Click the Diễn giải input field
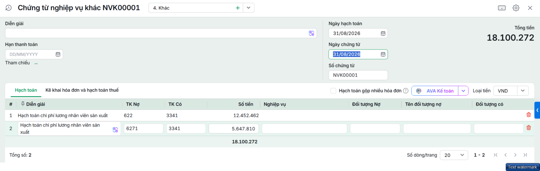This screenshot has width=540, height=171. [161, 33]
